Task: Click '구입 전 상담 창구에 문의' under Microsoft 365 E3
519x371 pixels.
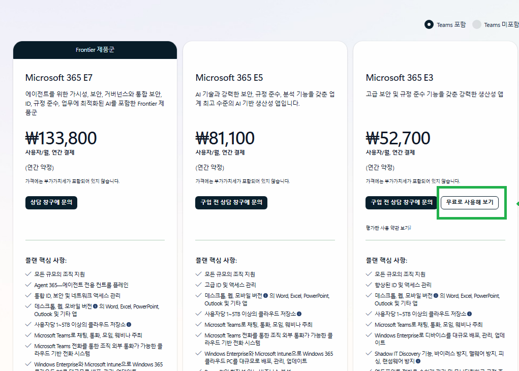Action: pyautogui.click(x=402, y=203)
